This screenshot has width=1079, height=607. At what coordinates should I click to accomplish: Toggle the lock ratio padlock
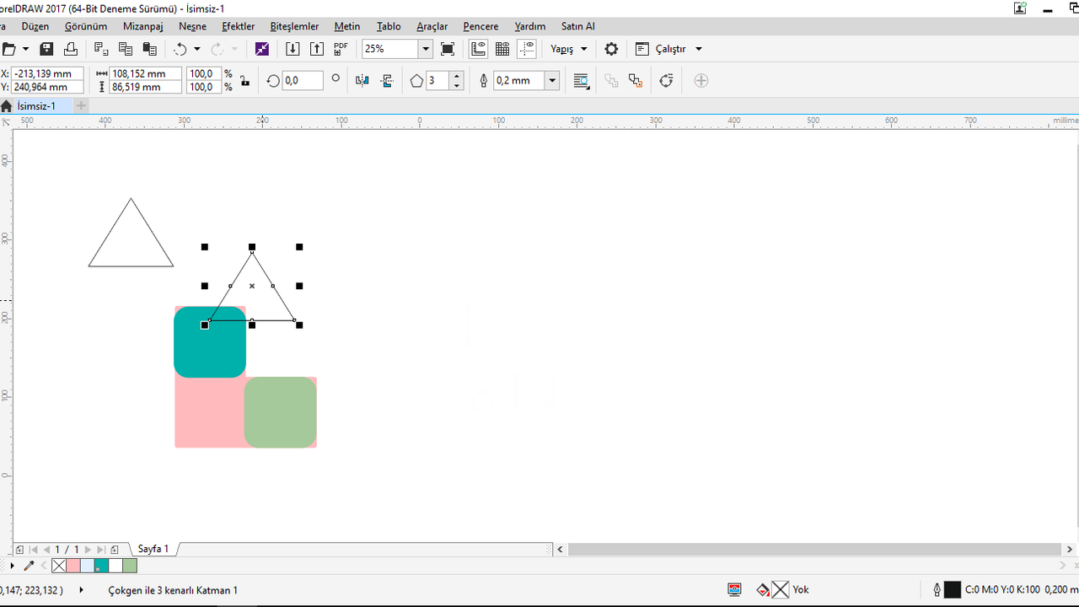(x=244, y=81)
